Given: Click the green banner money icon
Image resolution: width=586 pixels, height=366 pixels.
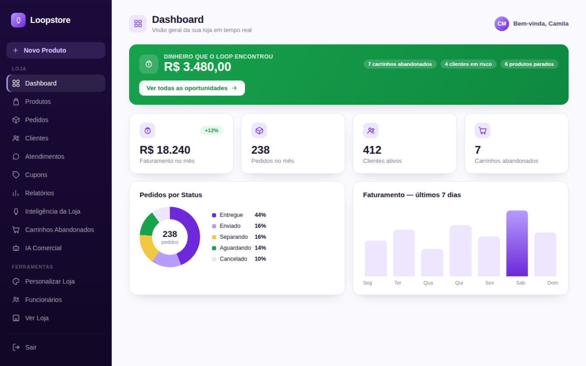Looking at the screenshot, I should [149, 64].
